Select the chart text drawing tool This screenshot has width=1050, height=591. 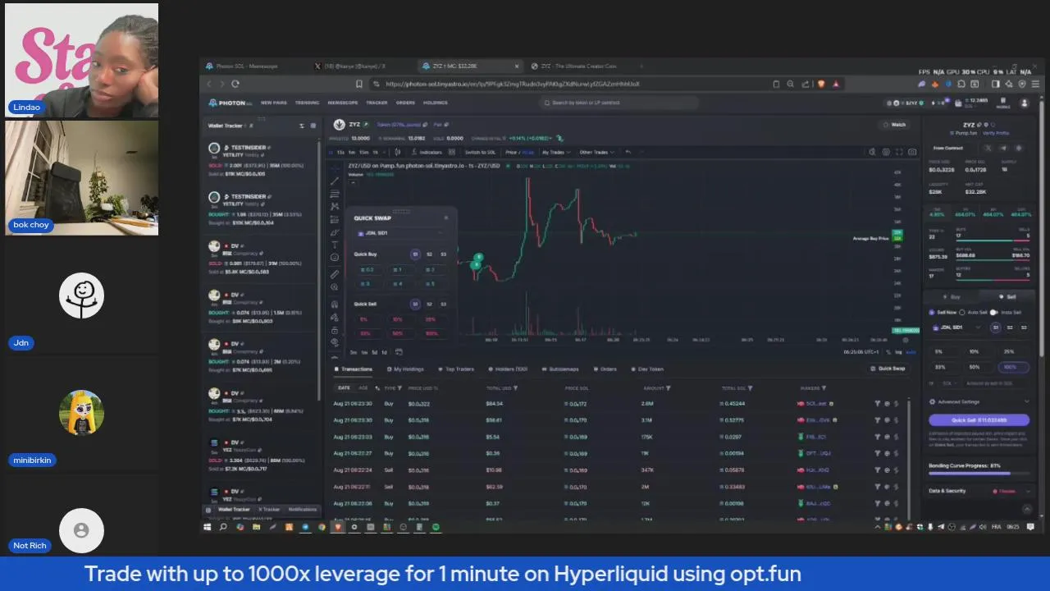[335, 245]
